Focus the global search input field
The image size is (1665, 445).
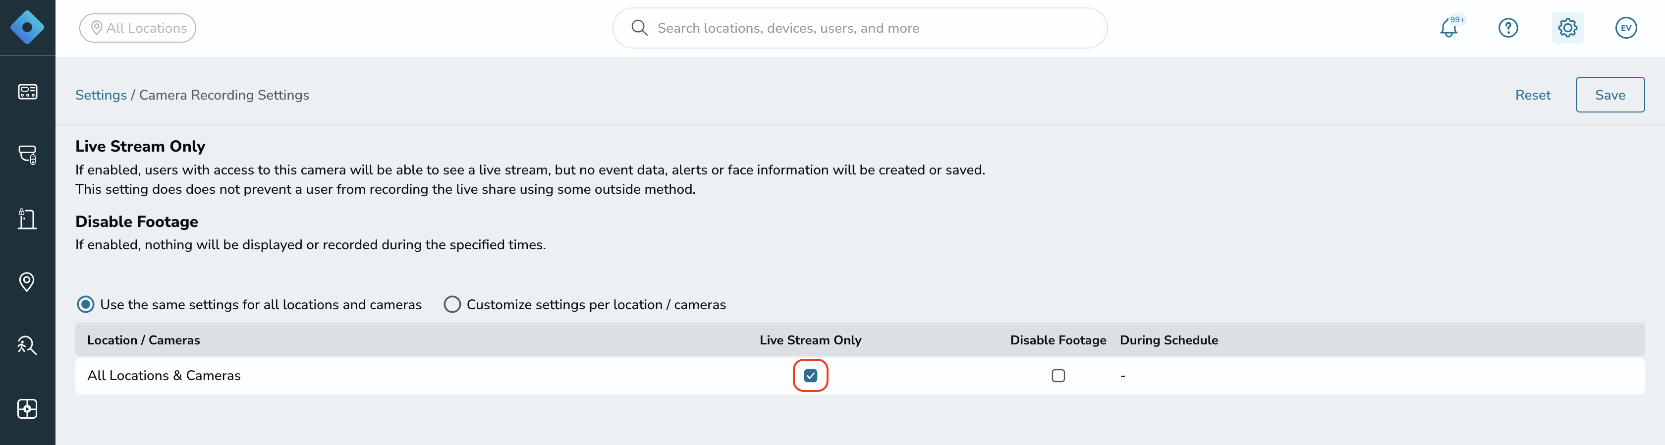coord(860,28)
